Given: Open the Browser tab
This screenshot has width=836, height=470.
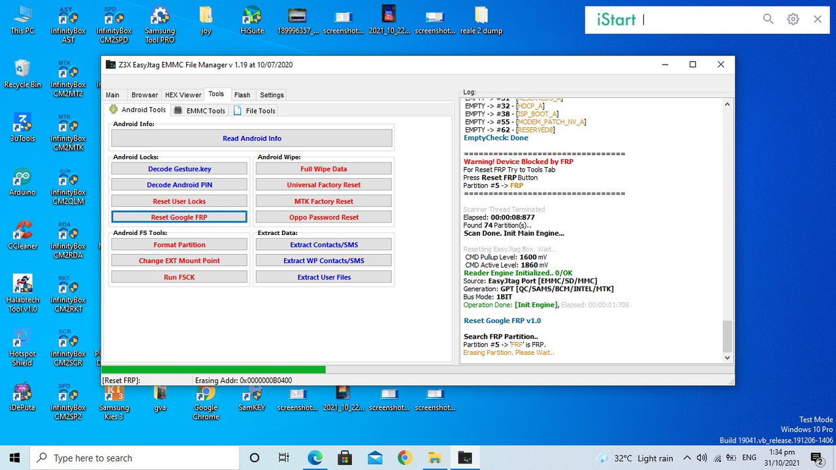Looking at the screenshot, I should coord(144,95).
